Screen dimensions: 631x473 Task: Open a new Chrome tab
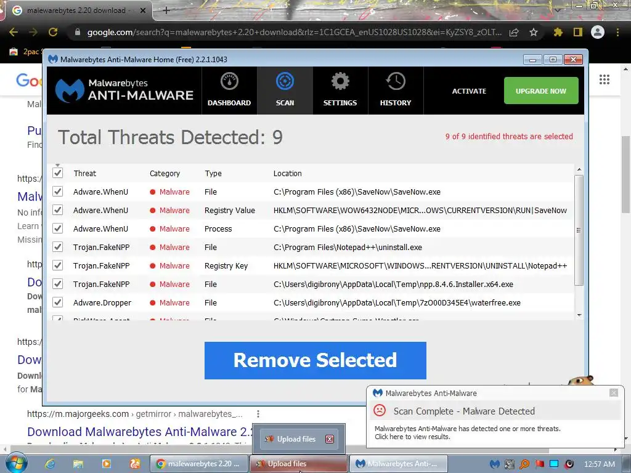[x=166, y=10]
